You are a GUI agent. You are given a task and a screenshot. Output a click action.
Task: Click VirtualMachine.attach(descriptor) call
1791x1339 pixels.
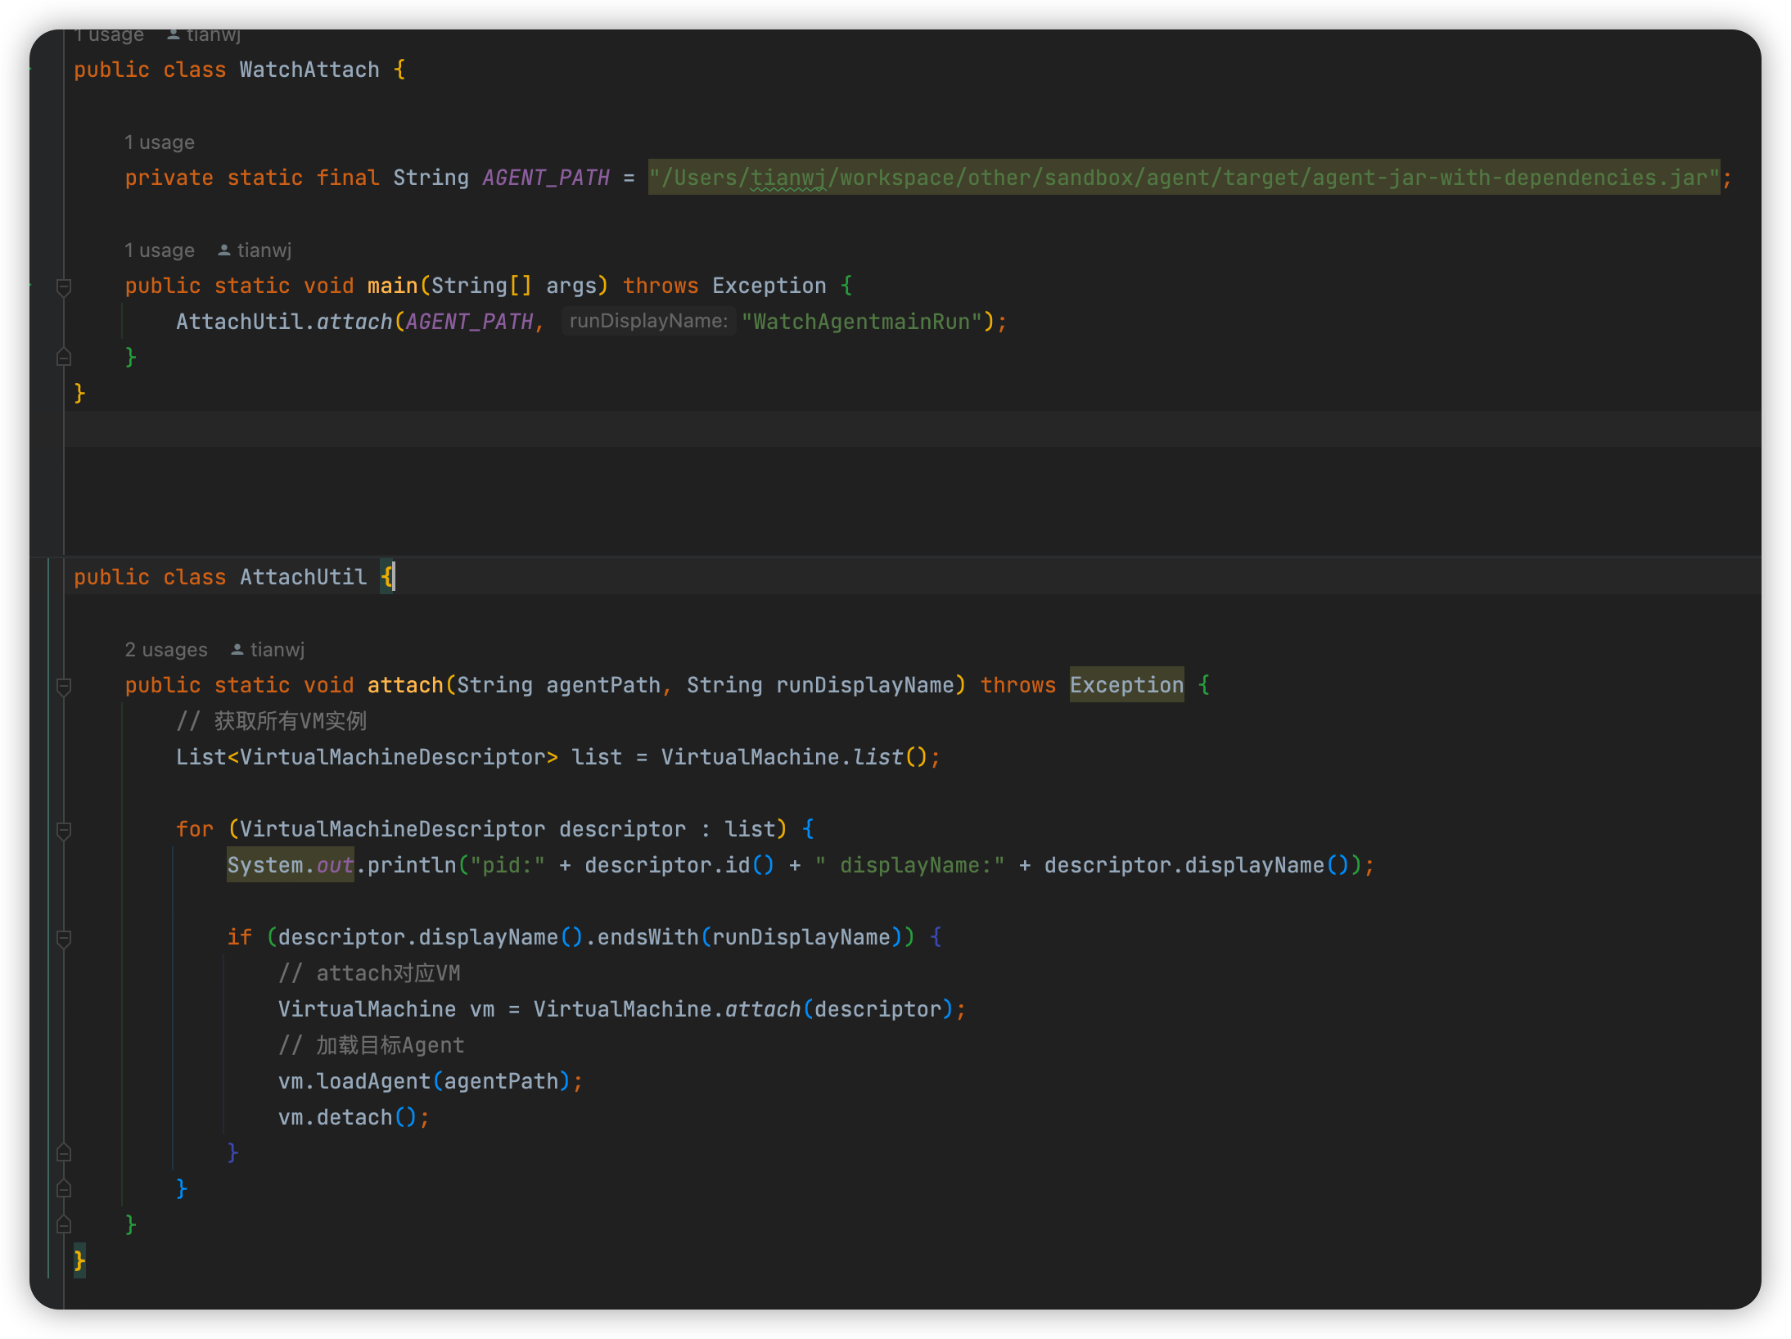click(x=742, y=1009)
